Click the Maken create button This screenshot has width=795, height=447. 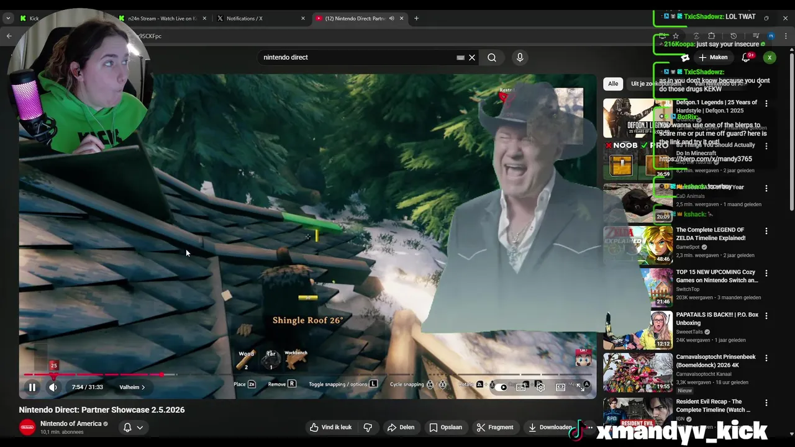coord(713,57)
